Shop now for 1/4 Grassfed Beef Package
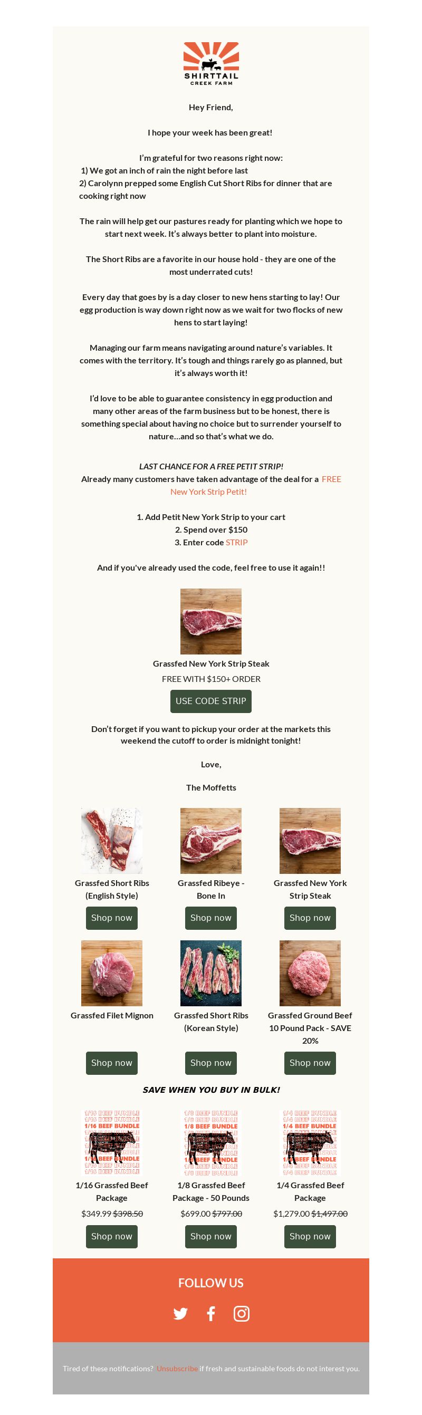Viewport: 422px width, 1415px height. tap(310, 1236)
